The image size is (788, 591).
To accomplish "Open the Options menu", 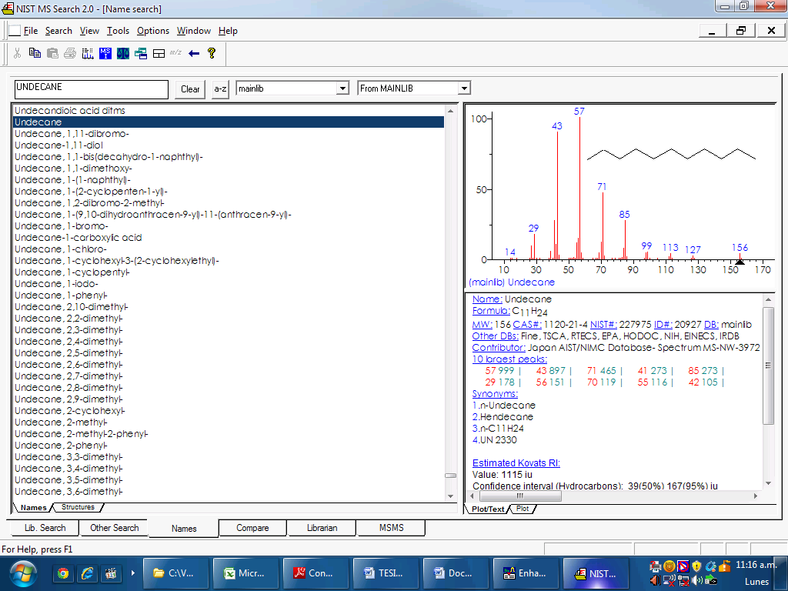I will (153, 31).
